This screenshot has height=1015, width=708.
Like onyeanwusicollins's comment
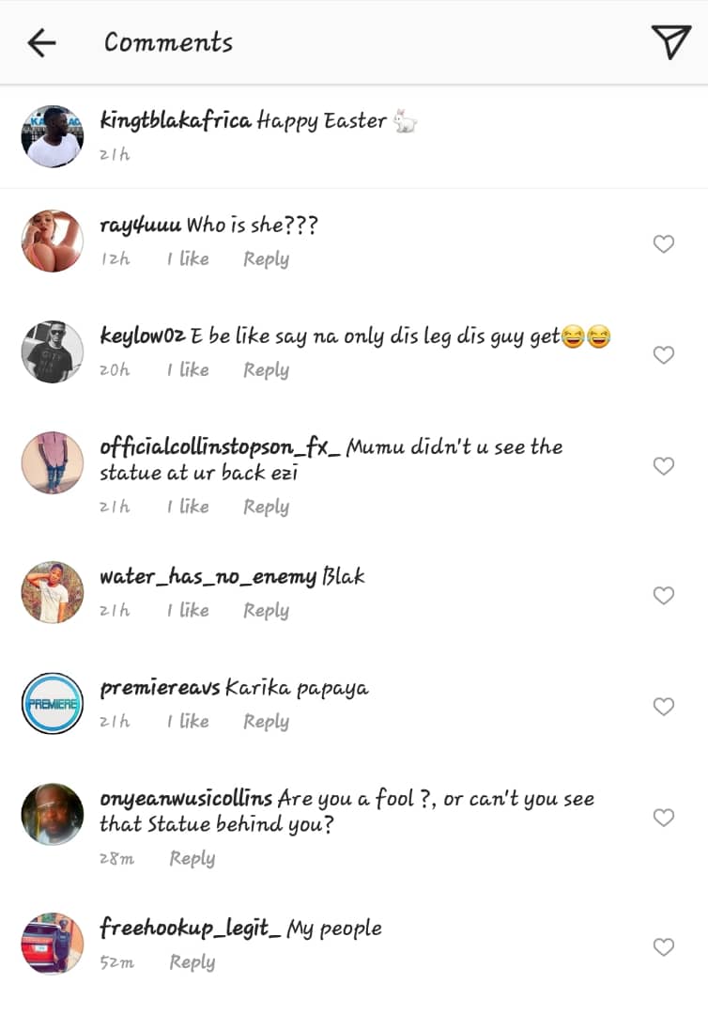click(664, 818)
